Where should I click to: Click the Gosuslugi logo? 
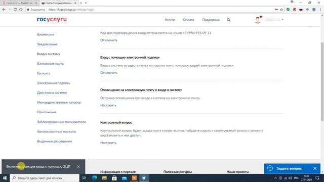pos(52,19)
